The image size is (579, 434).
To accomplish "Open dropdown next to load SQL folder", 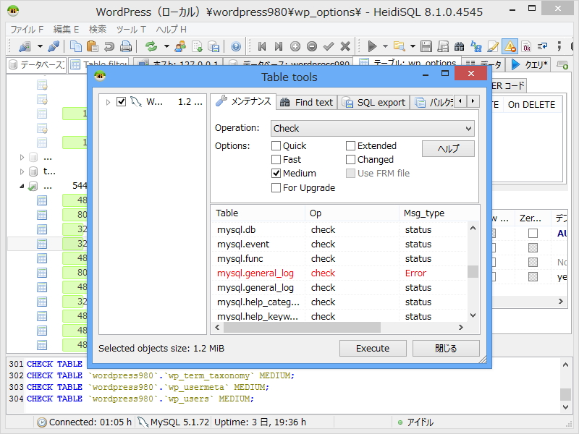I will (x=413, y=46).
